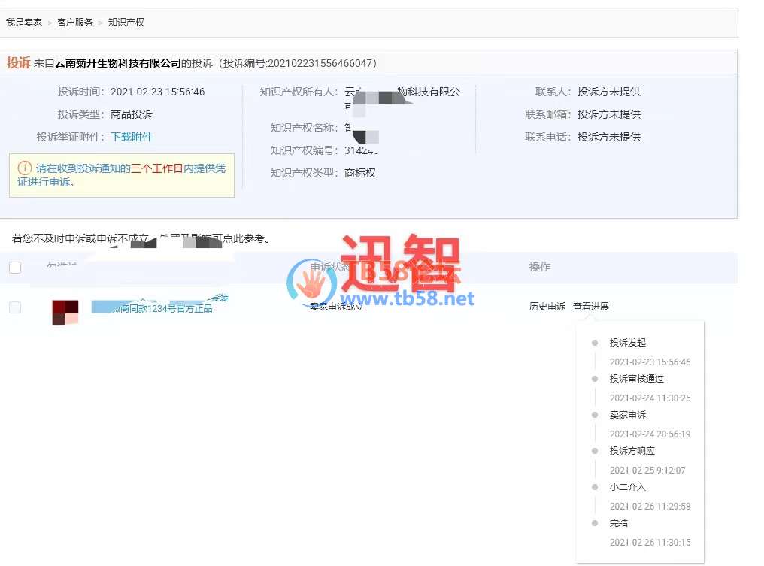Select 投诉方未提供 next to 联系人

pos(609,92)
